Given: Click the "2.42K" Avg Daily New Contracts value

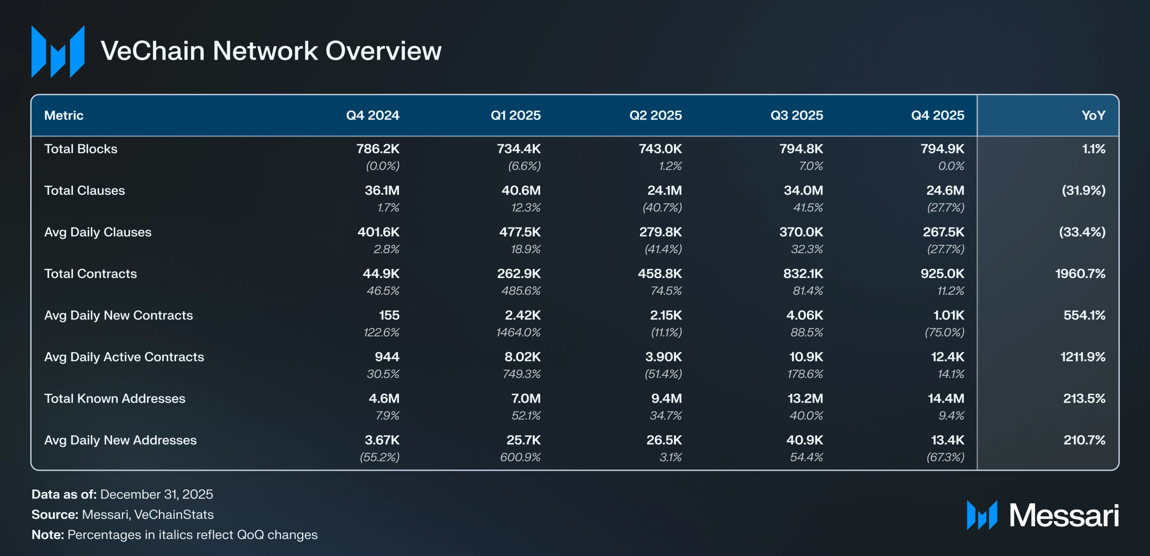Looking at the screenshot, I should point(523,316).
